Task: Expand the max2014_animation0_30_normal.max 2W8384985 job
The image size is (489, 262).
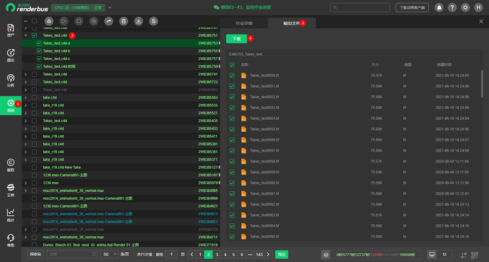Action: (x=26, y=191)
